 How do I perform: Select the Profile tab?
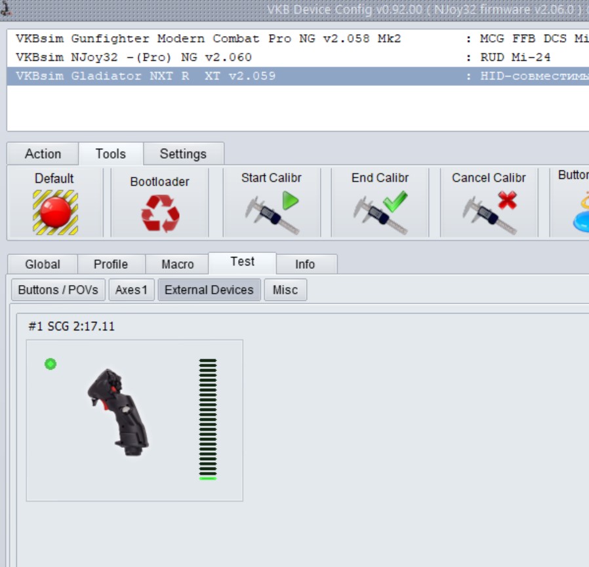coord(111,264)
